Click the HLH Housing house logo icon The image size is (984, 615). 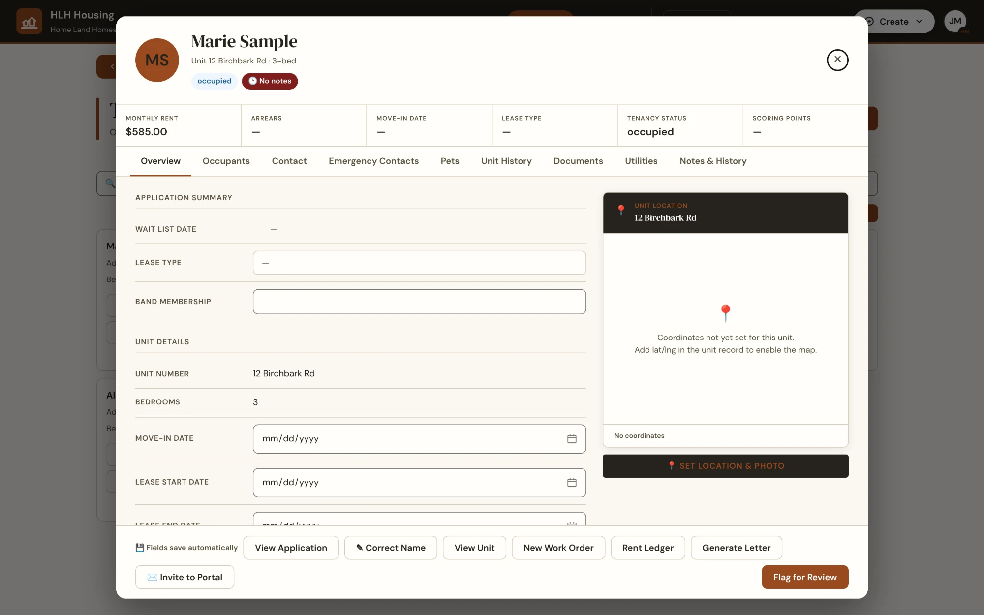click(30, 22)
